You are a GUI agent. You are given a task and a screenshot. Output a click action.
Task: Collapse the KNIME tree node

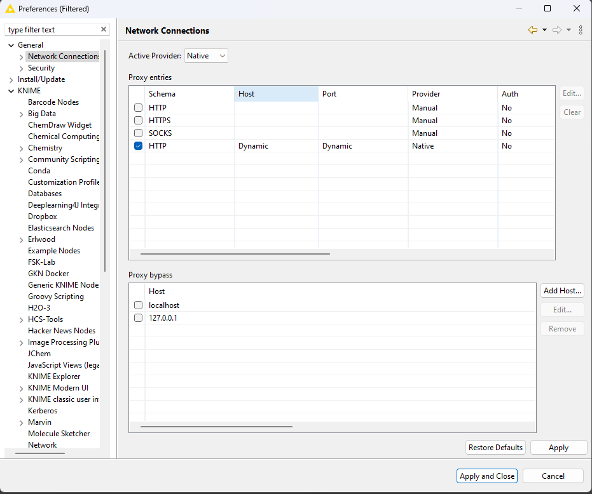(x=11, y=91)
